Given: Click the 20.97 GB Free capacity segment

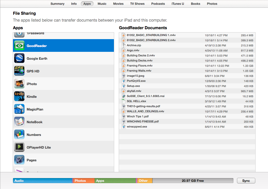Looking at the screenshot, I should pyautogui.click(x=193, y=181).
